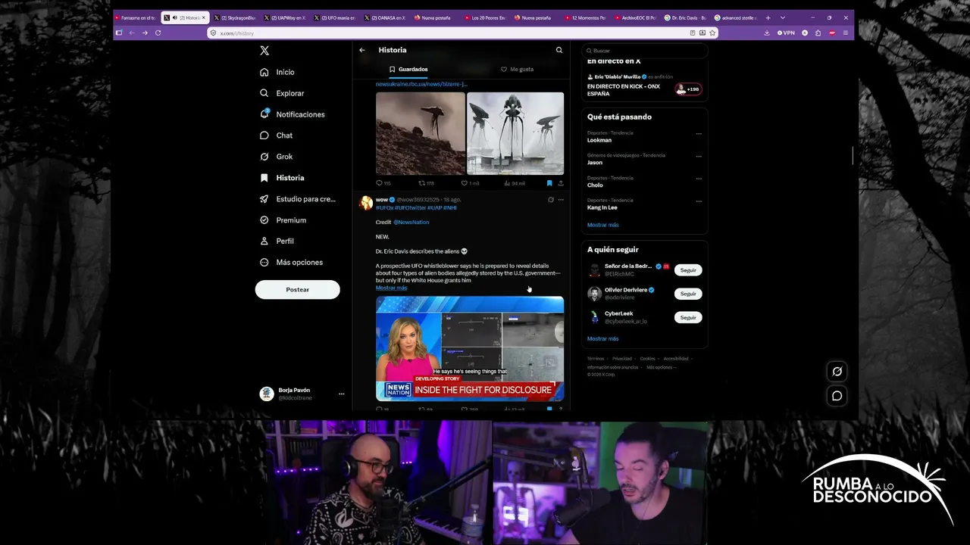The image size is (970, 545).
Task: Open the Notificaciones bell icon
Action: pyautogui.click(x=264, y=114)
